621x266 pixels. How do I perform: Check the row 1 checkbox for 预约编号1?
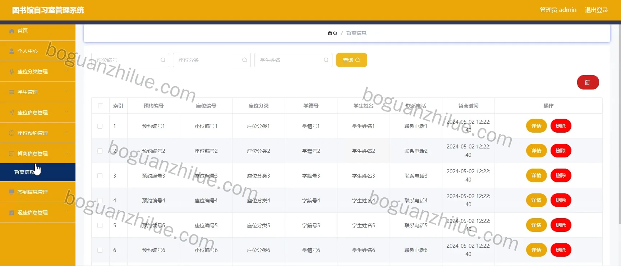(x=100, y=126)
